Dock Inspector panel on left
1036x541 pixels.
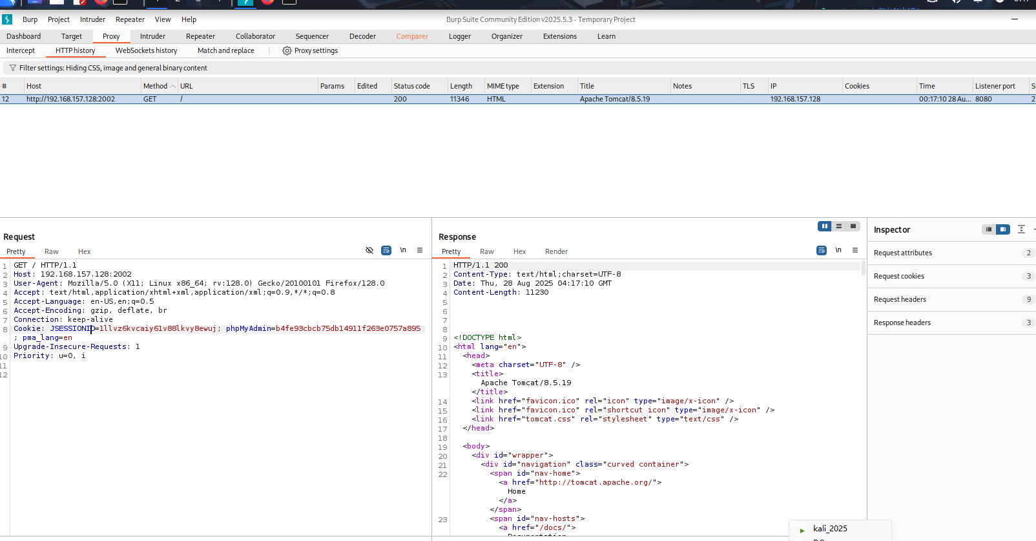pyautogui.click(x=989, y=229)
